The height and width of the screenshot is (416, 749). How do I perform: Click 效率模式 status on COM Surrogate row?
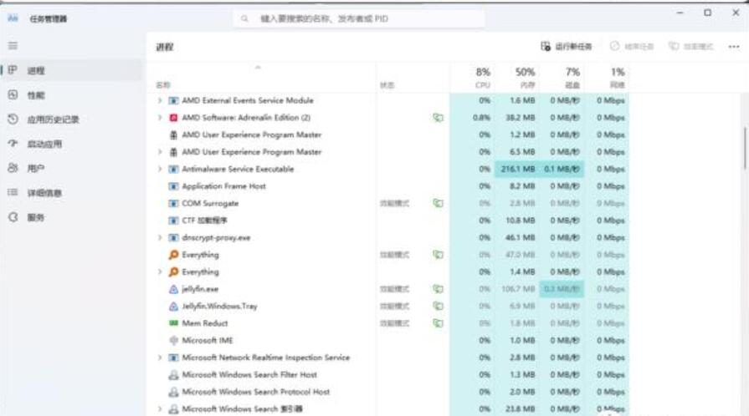coord(394,203)
